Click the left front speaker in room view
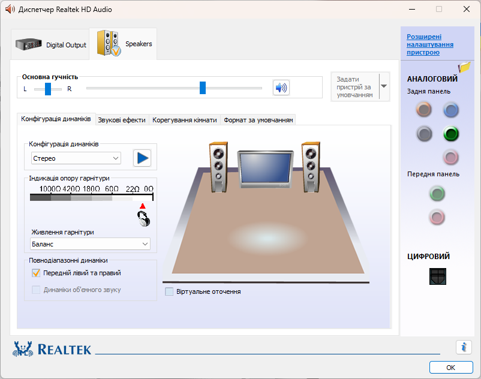This screenshot has width=481, height=379. [218, 167]
